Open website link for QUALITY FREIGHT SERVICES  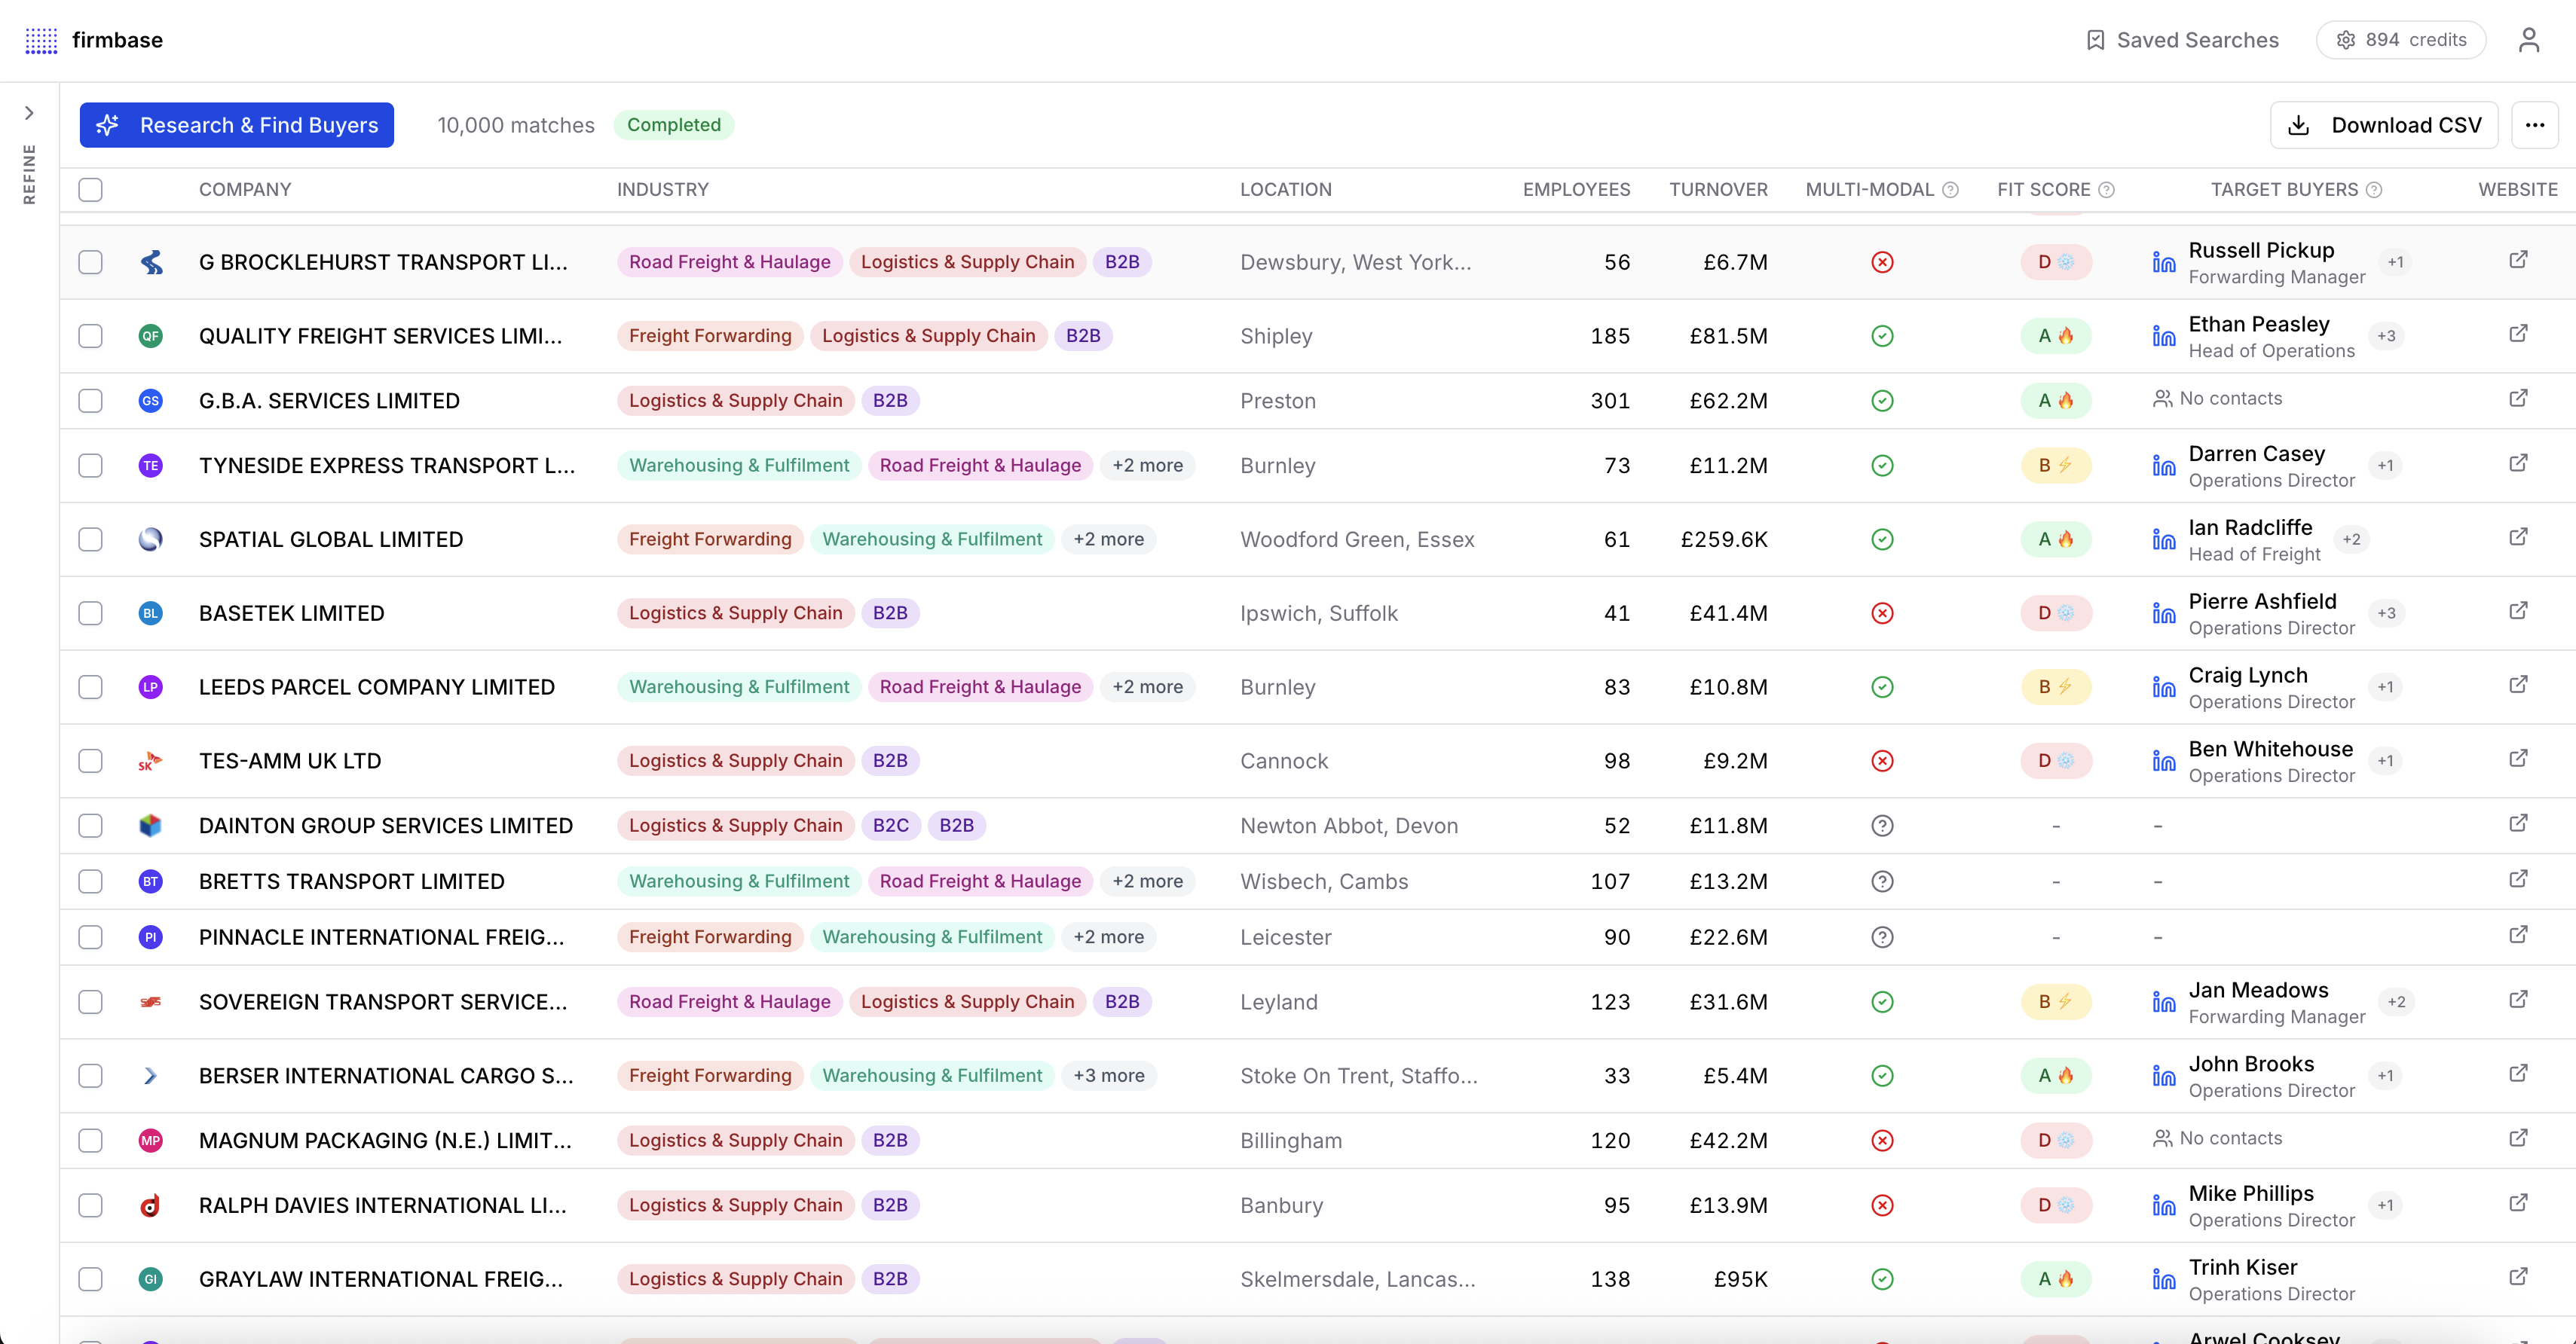[2518, 334]
